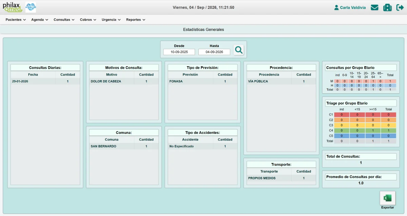This screenshot has width=407, height=216.
Task: Click the Carla Valdivia user name
Action: [353, 7]
